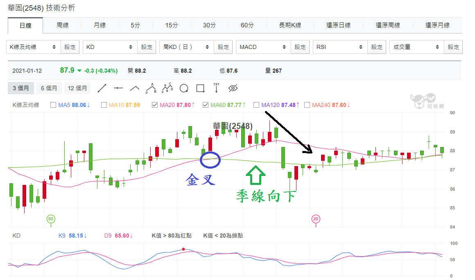Screen dimensions: 475x280
Task: Activate the TXT text annotation tool
Action: coord(216,88)
